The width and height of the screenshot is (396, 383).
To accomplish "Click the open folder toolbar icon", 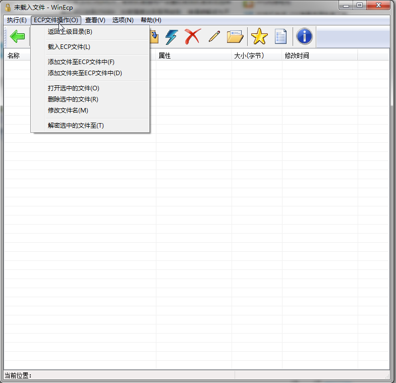I will click(235, 37).
